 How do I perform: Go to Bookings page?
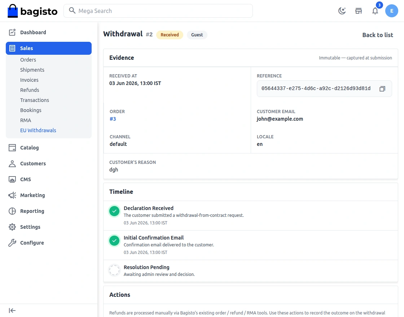pyautogui.click(x=31, y=110)
